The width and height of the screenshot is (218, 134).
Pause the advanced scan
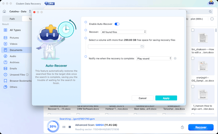[64, 127]
